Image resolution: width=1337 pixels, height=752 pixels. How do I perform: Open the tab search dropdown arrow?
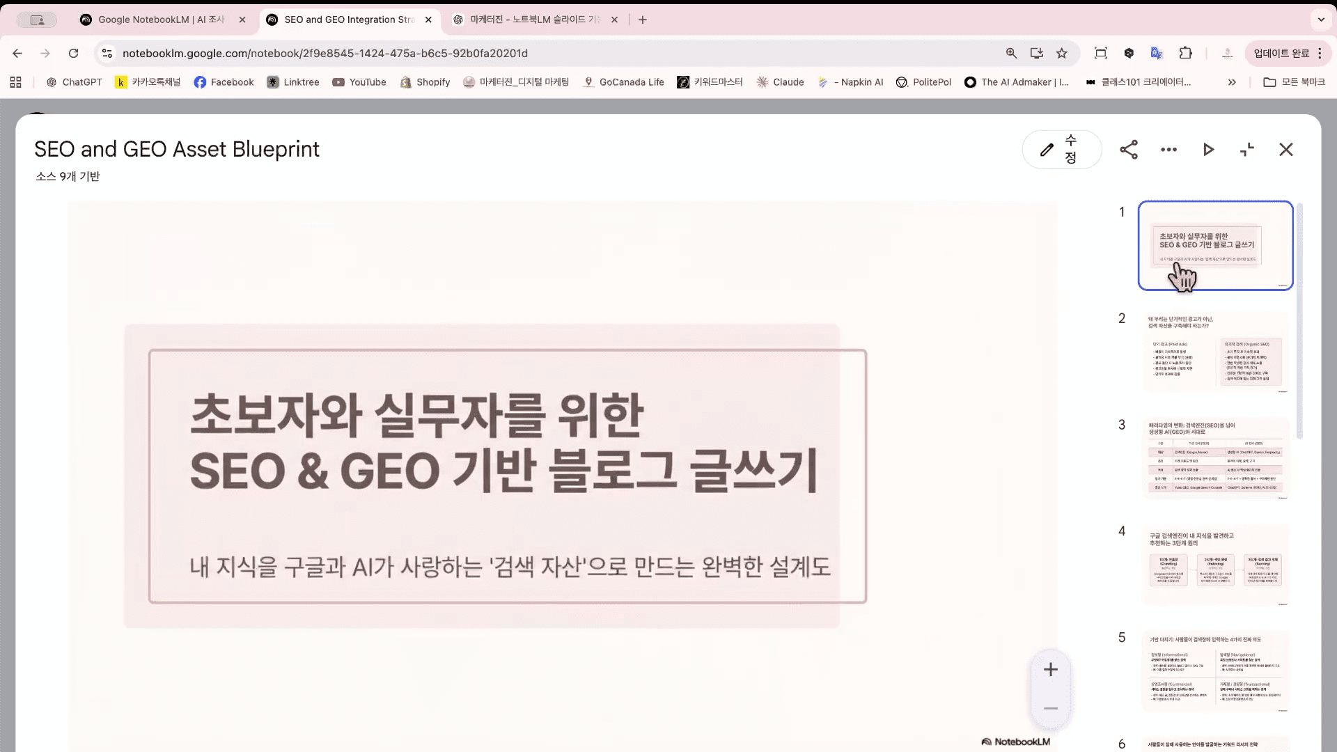point(1321,19)
